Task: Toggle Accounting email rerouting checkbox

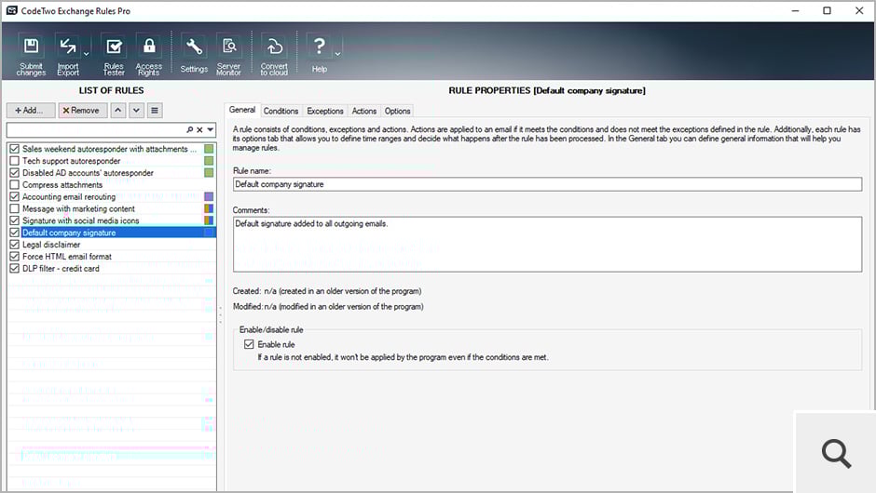Action: pos(15,197)
